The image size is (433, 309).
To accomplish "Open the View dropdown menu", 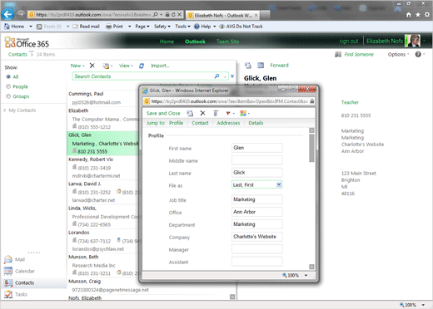I will click(x=126, y=66).
